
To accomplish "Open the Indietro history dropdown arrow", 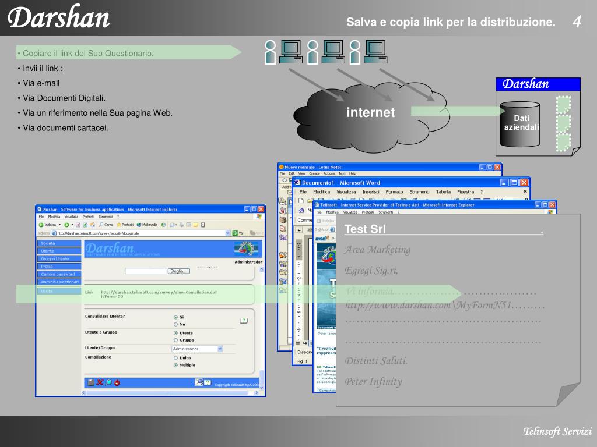I will 60,225.
